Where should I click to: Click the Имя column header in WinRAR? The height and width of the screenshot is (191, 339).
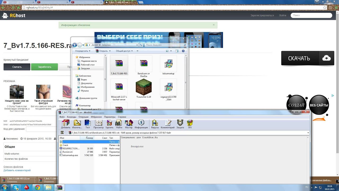tap(69, 138)
